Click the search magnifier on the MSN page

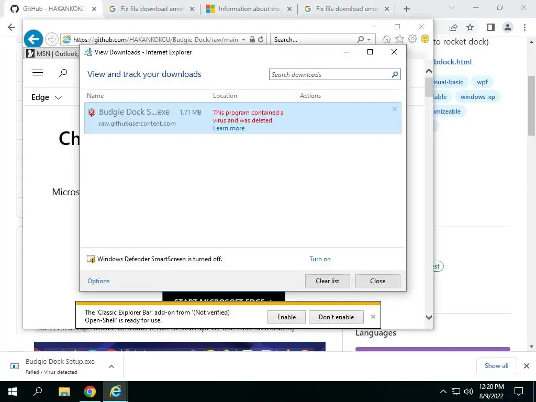tap(63, 73)
